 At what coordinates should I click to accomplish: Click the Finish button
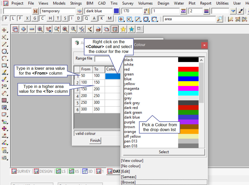click(95, 140)
